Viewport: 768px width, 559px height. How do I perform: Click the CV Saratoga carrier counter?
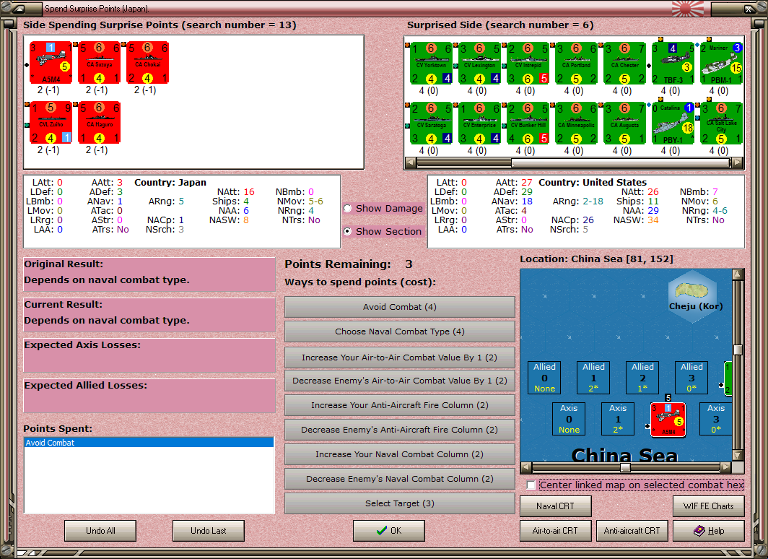(431, 123)
